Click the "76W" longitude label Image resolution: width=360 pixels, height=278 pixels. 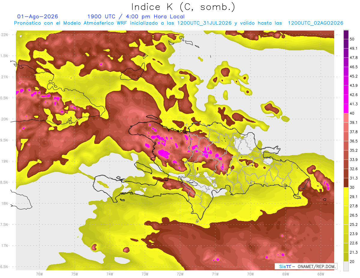39,274
